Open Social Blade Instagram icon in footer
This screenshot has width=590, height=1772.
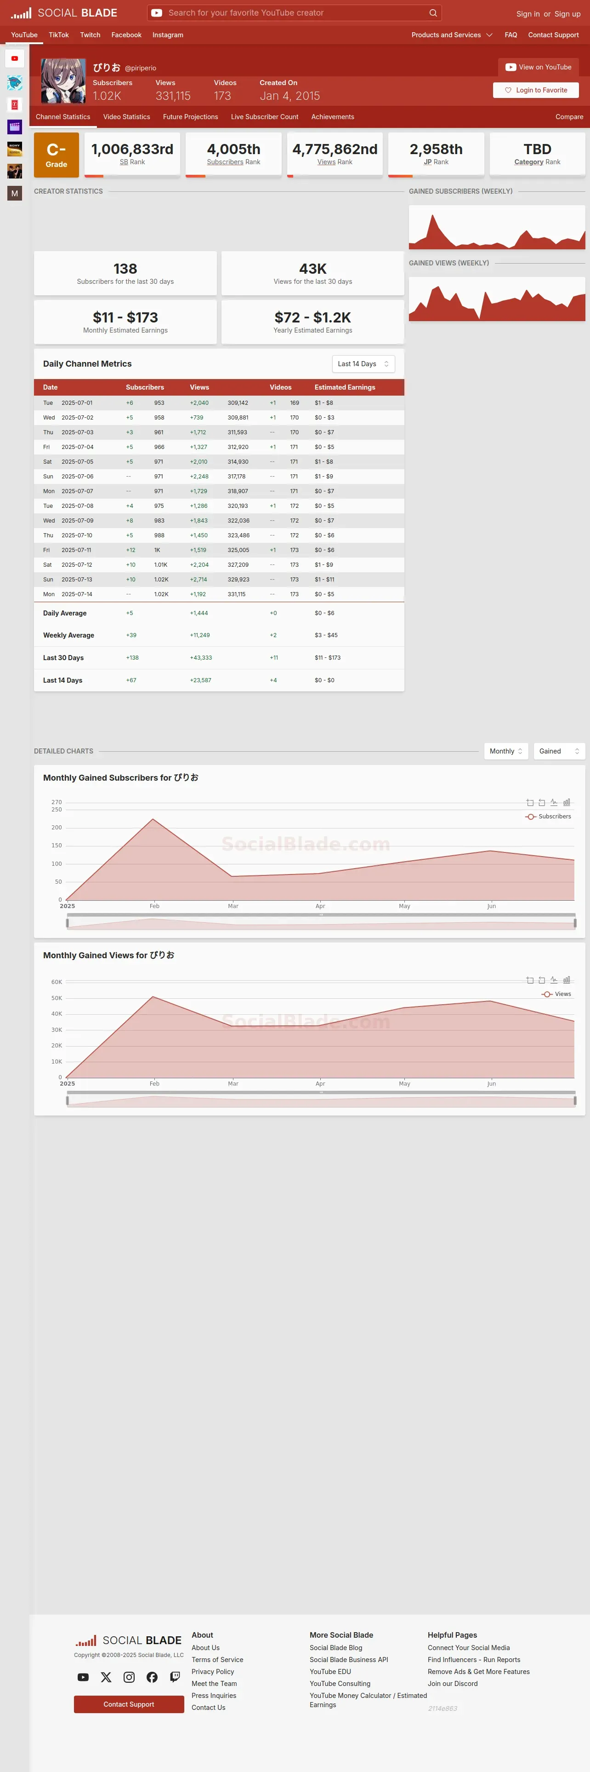129,1677
